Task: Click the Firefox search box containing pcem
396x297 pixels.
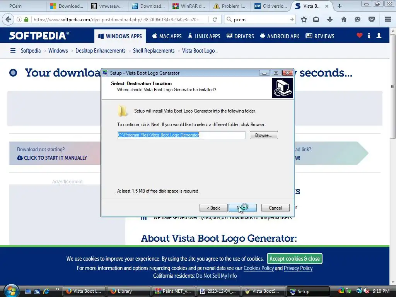Action: 260,19
